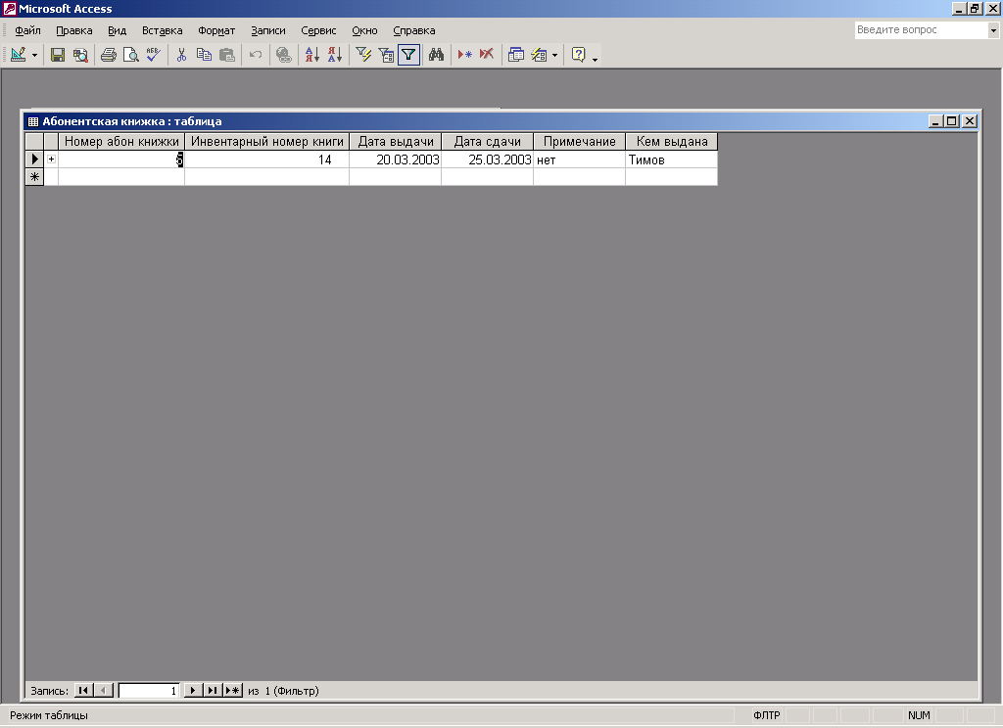Click the 'Введите вопрос' help box
Viewport: 1003px width, 728px height.
click(921, 30)
